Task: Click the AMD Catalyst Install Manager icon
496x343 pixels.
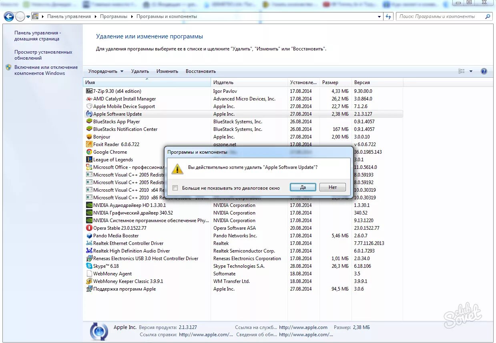Action: click(x=89, y=99)
